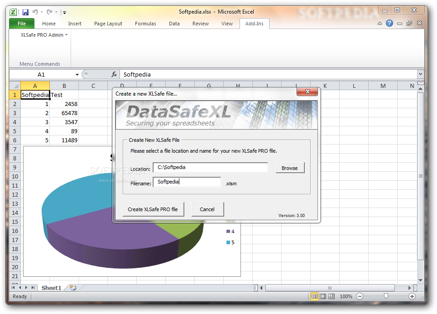The width and height of the screenshot is (437, 314).
Task: Zoom in with the plus button
Action: pyautogui.click(x=412, y=296)
